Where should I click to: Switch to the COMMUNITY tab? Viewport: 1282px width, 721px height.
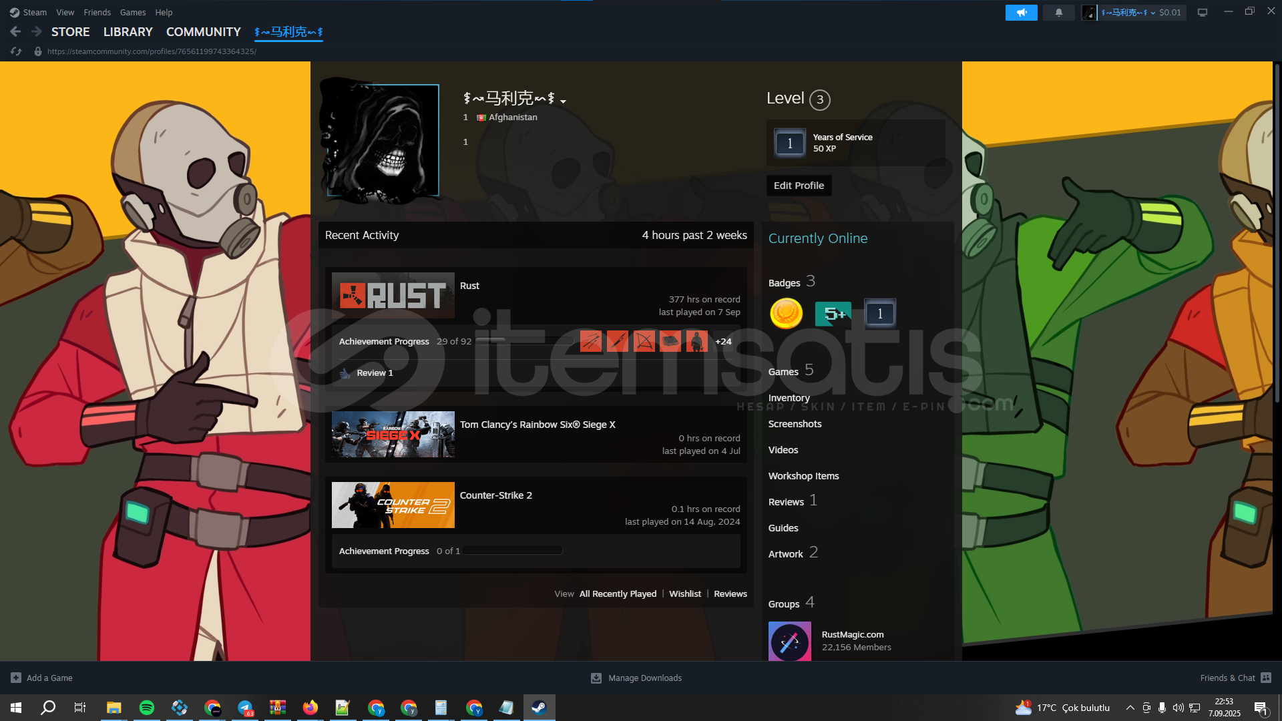click(x=203, y=31)
